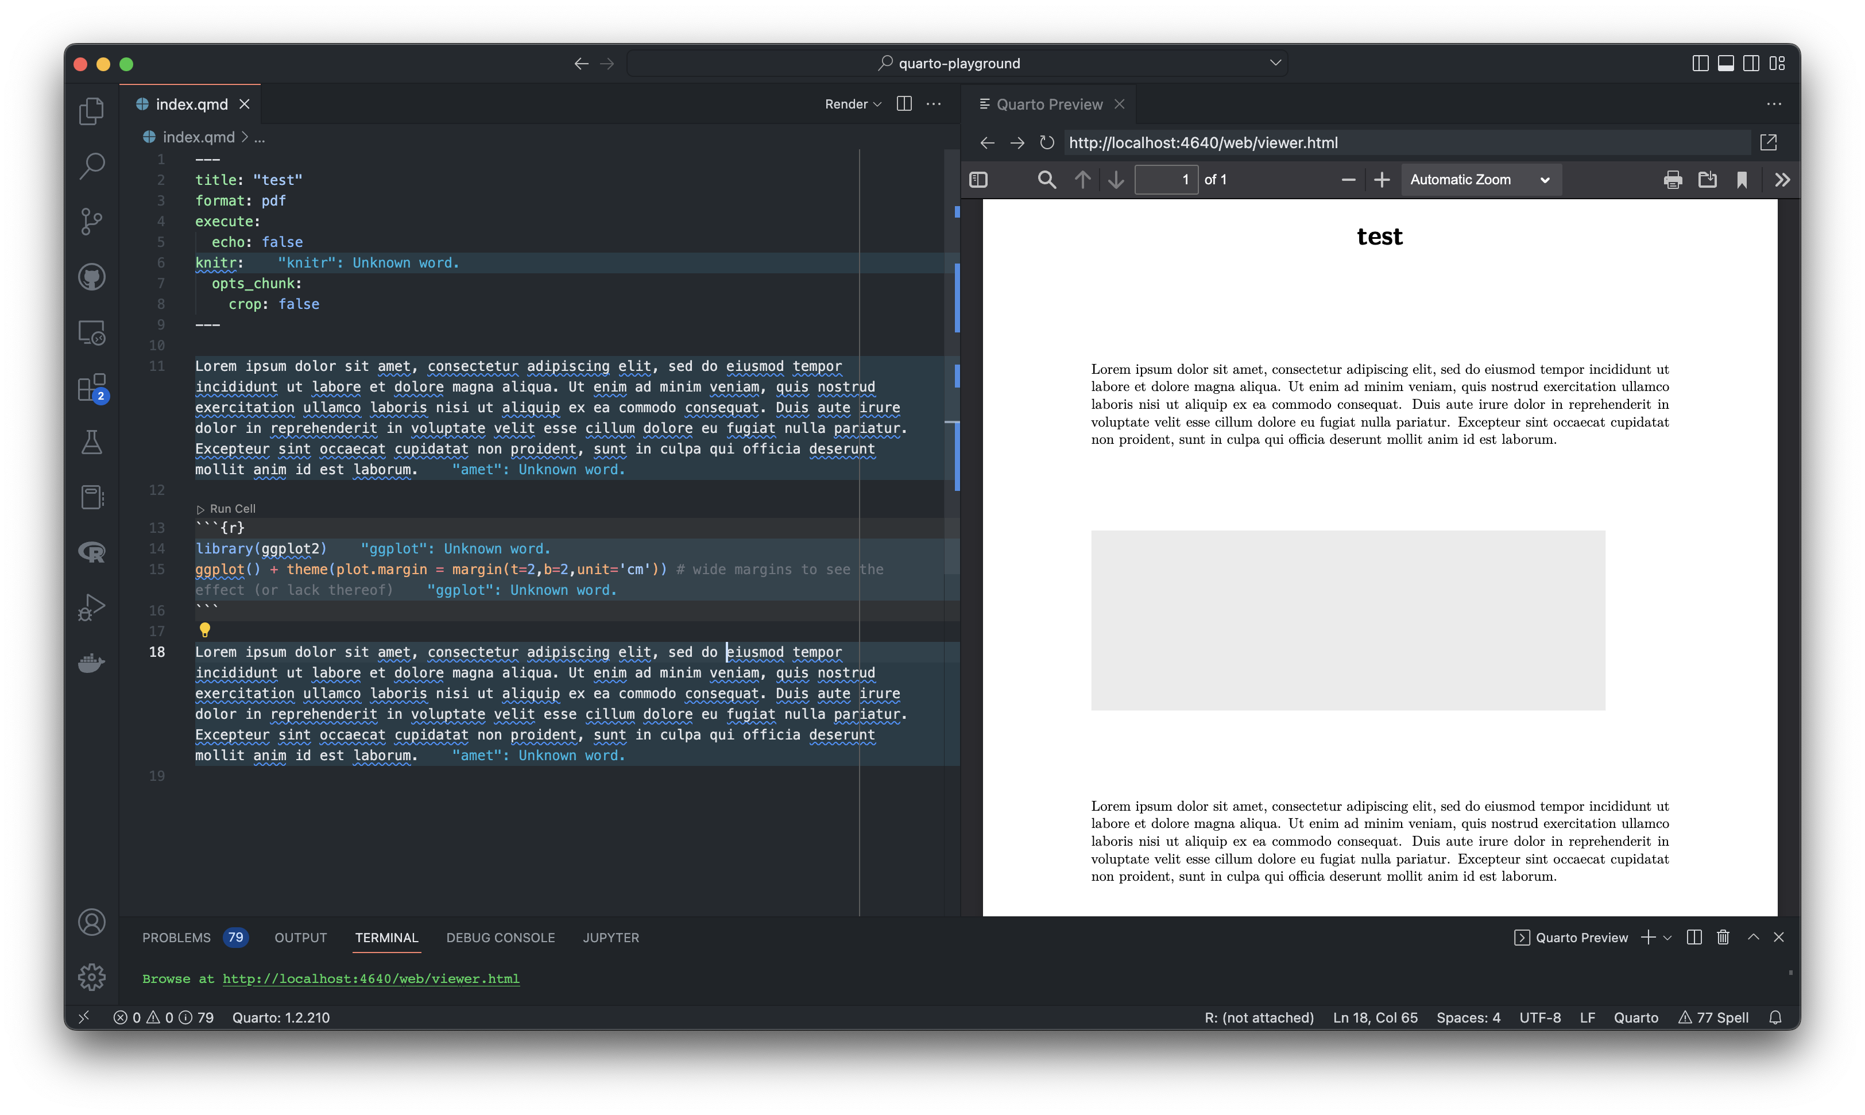Toggle panel layout button in title bar
This screenshot has height=1115, width=1865.
[x=1726, y=64]
